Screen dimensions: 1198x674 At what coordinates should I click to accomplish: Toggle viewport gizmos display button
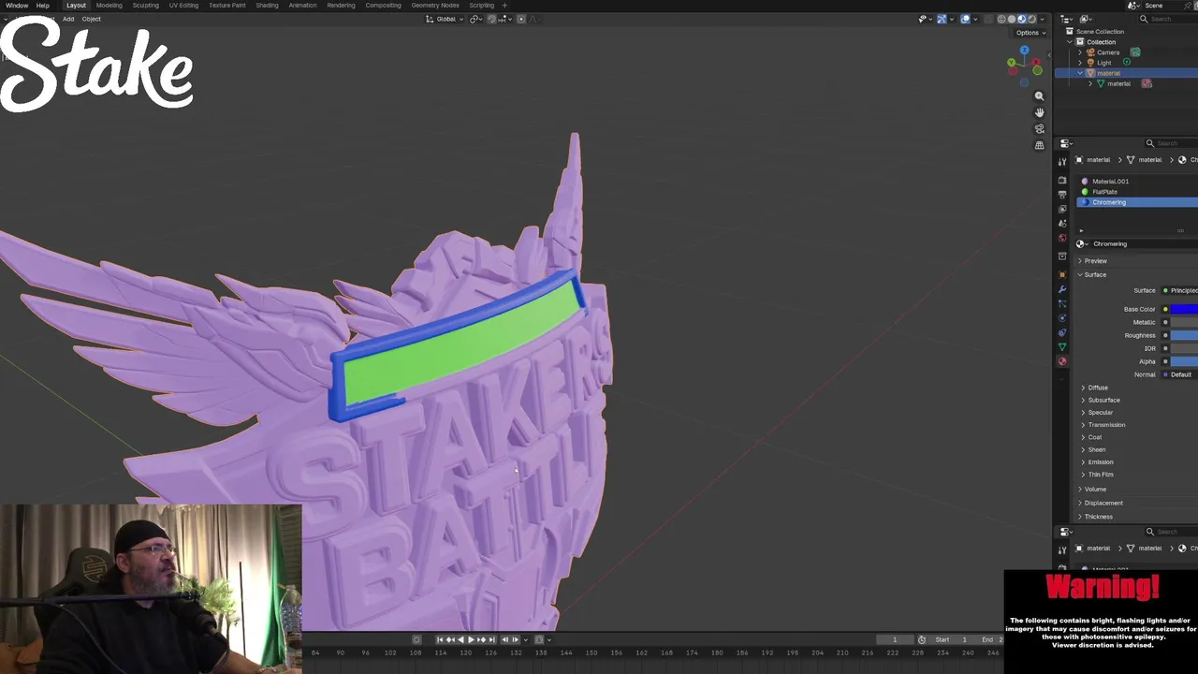942,19
